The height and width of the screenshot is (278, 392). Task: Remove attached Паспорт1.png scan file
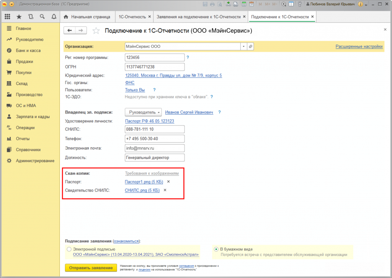(x=168, y=182)
